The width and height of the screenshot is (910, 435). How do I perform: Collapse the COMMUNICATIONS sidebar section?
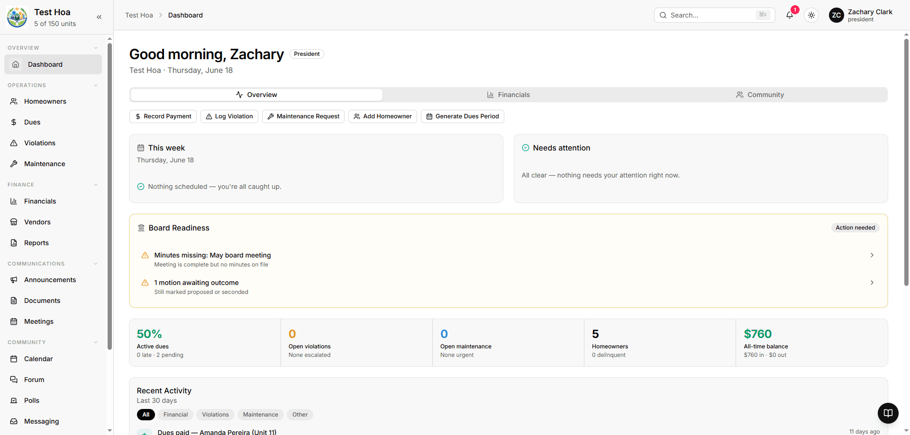[96, 264]
